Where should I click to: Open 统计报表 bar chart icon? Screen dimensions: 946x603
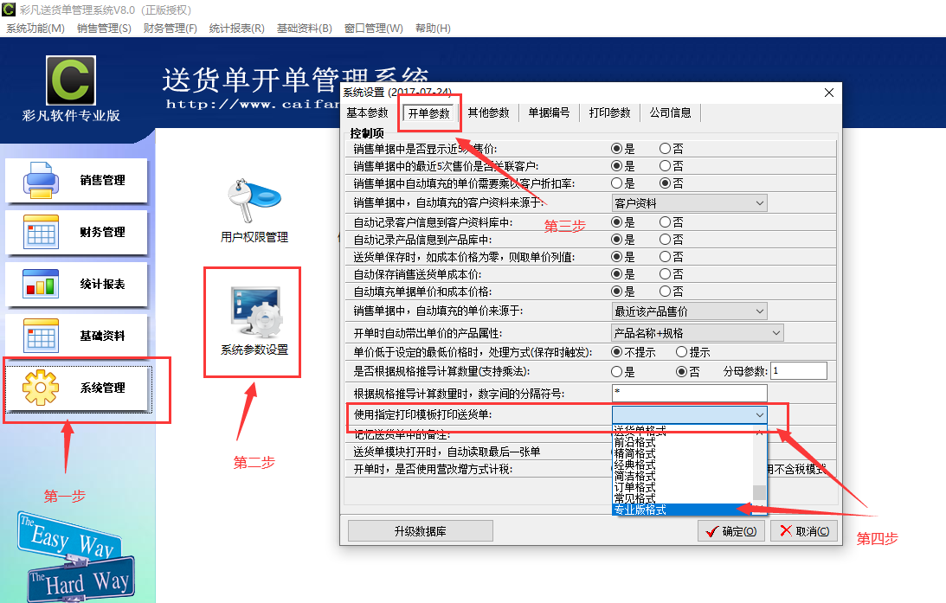(x=41, y=284)
